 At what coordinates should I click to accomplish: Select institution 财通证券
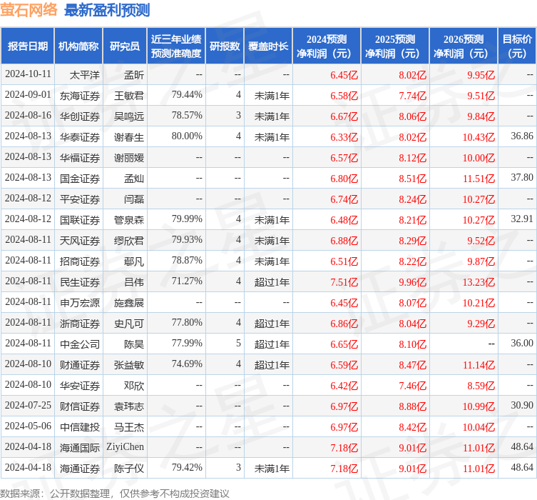pyautogui.click(x=79, y=365)
